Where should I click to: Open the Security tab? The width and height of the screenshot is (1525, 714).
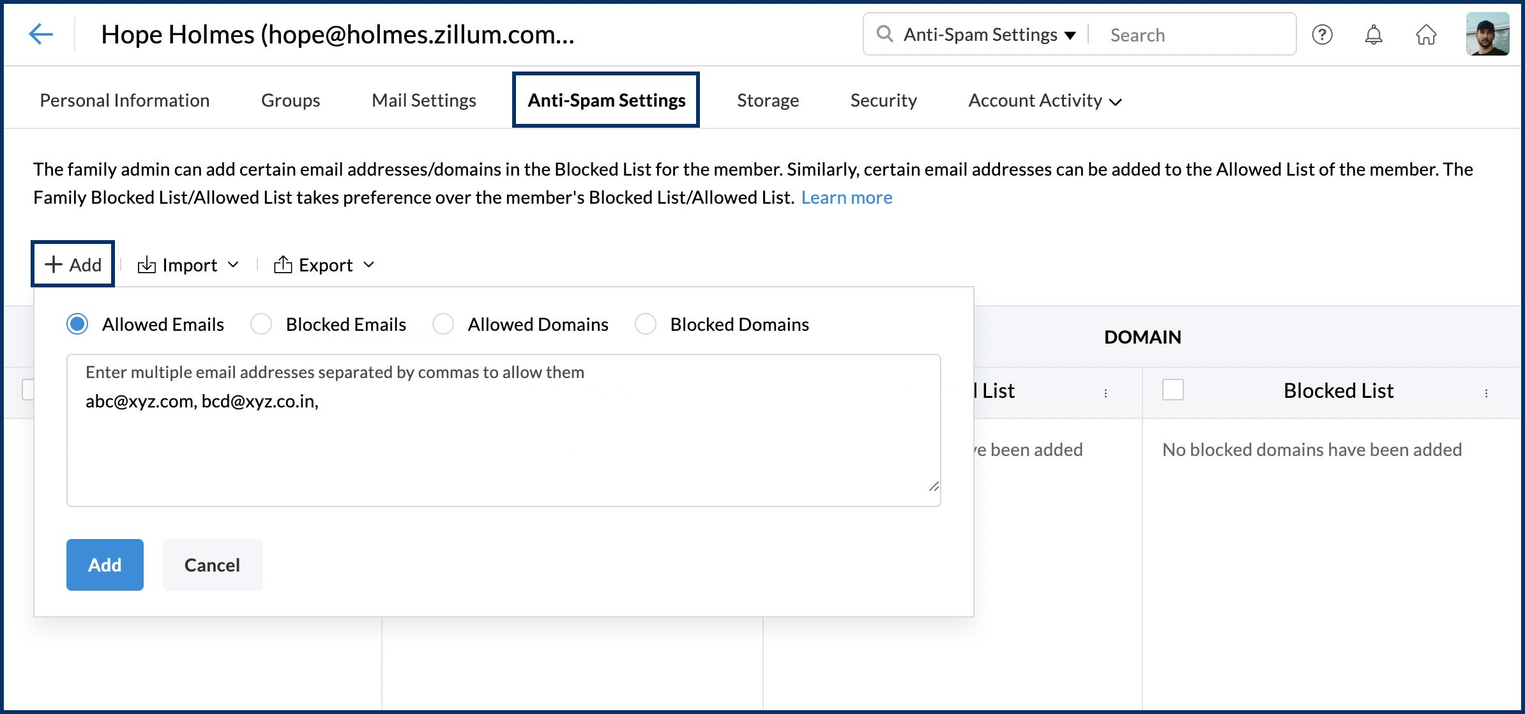coord(883,100)
